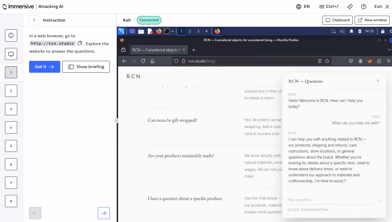Open the terminal emulator icon in Kali panel
Image resolution: width=392 pixels, height=222 pixels.
pyautogui.click(x=167, y=31)
